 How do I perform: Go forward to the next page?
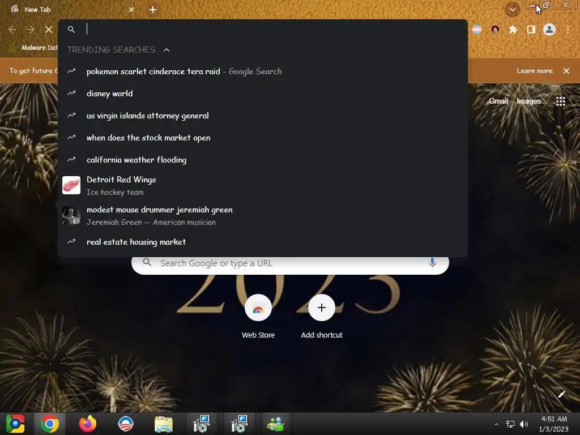pyautogui.click(x=31, y=29)
